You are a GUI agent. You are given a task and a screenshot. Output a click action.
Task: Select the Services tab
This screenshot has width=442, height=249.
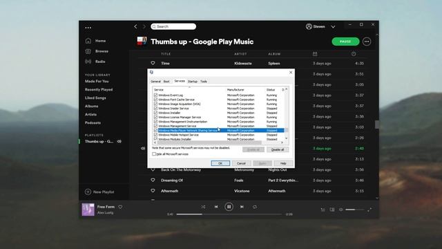pyautogui.click(x=180, y=81)
